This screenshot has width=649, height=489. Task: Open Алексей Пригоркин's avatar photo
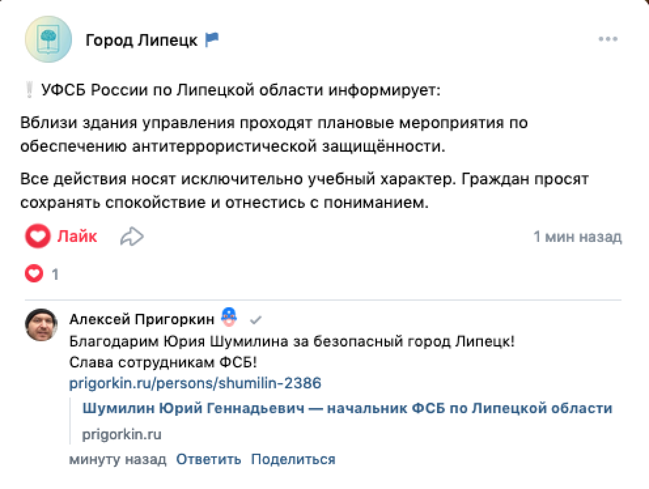[x=41, y=325]
